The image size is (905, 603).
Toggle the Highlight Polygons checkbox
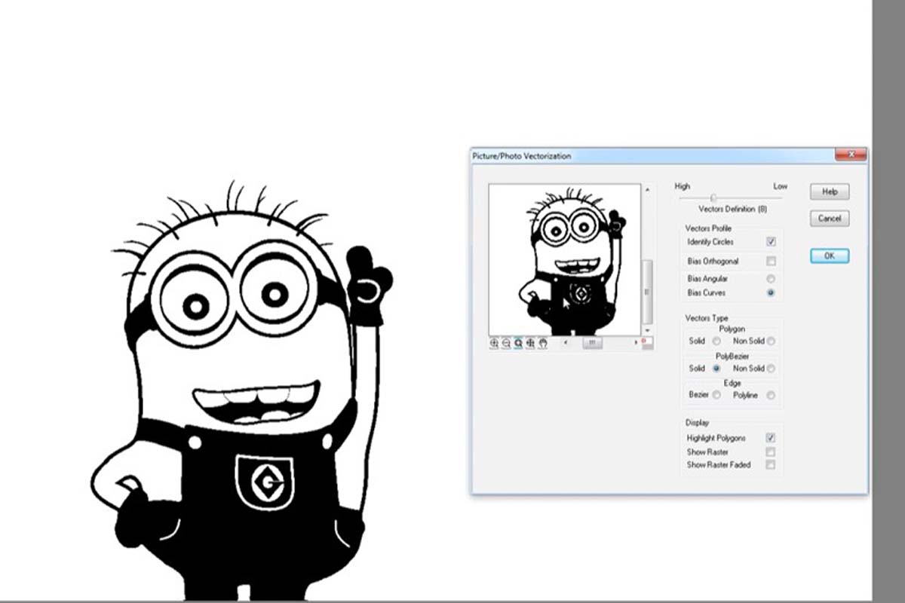click(771, 438)
